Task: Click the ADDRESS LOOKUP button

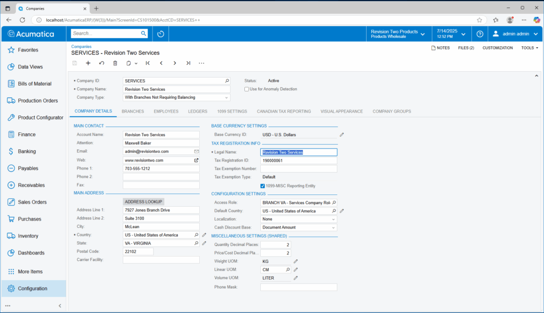Action: [143, 201]
